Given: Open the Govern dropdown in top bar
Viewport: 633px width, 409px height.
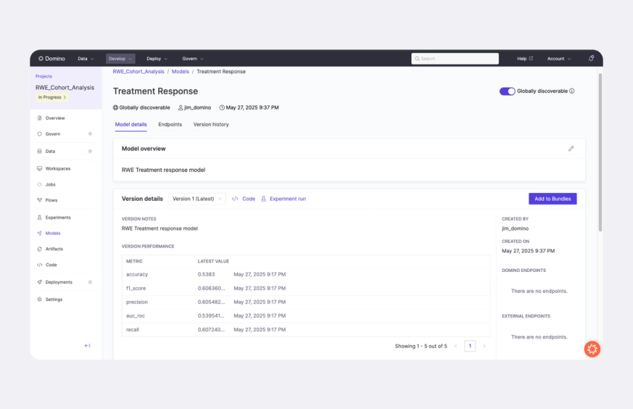Looking at the screenshot, I should pos(193,59).
